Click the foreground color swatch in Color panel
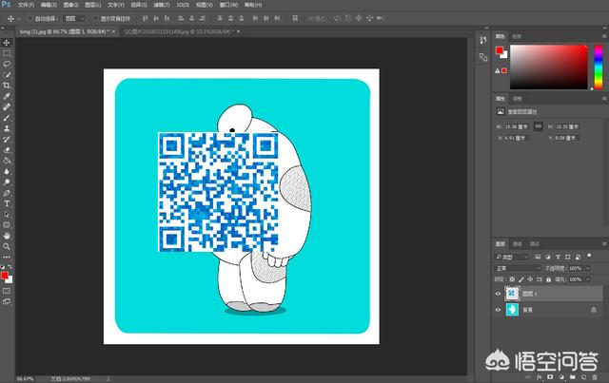The image size is (609, 383). point(499,50)
